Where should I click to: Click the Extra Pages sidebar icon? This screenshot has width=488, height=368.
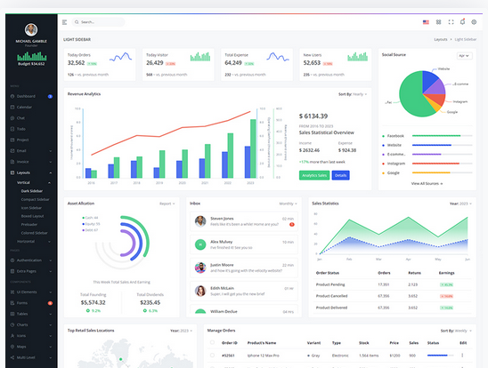12,271
